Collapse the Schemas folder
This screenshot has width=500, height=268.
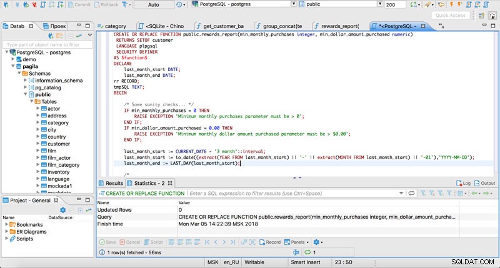click(x=19, y=73)
